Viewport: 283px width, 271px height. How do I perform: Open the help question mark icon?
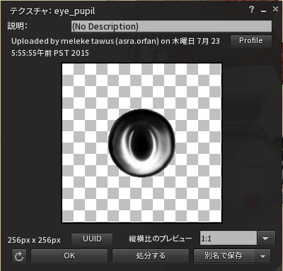pos(252,10)
